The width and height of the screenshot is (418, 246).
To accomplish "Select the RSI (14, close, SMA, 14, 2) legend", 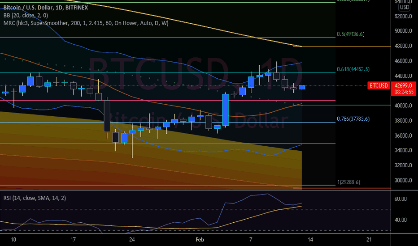I will click(x=35, y=198).
